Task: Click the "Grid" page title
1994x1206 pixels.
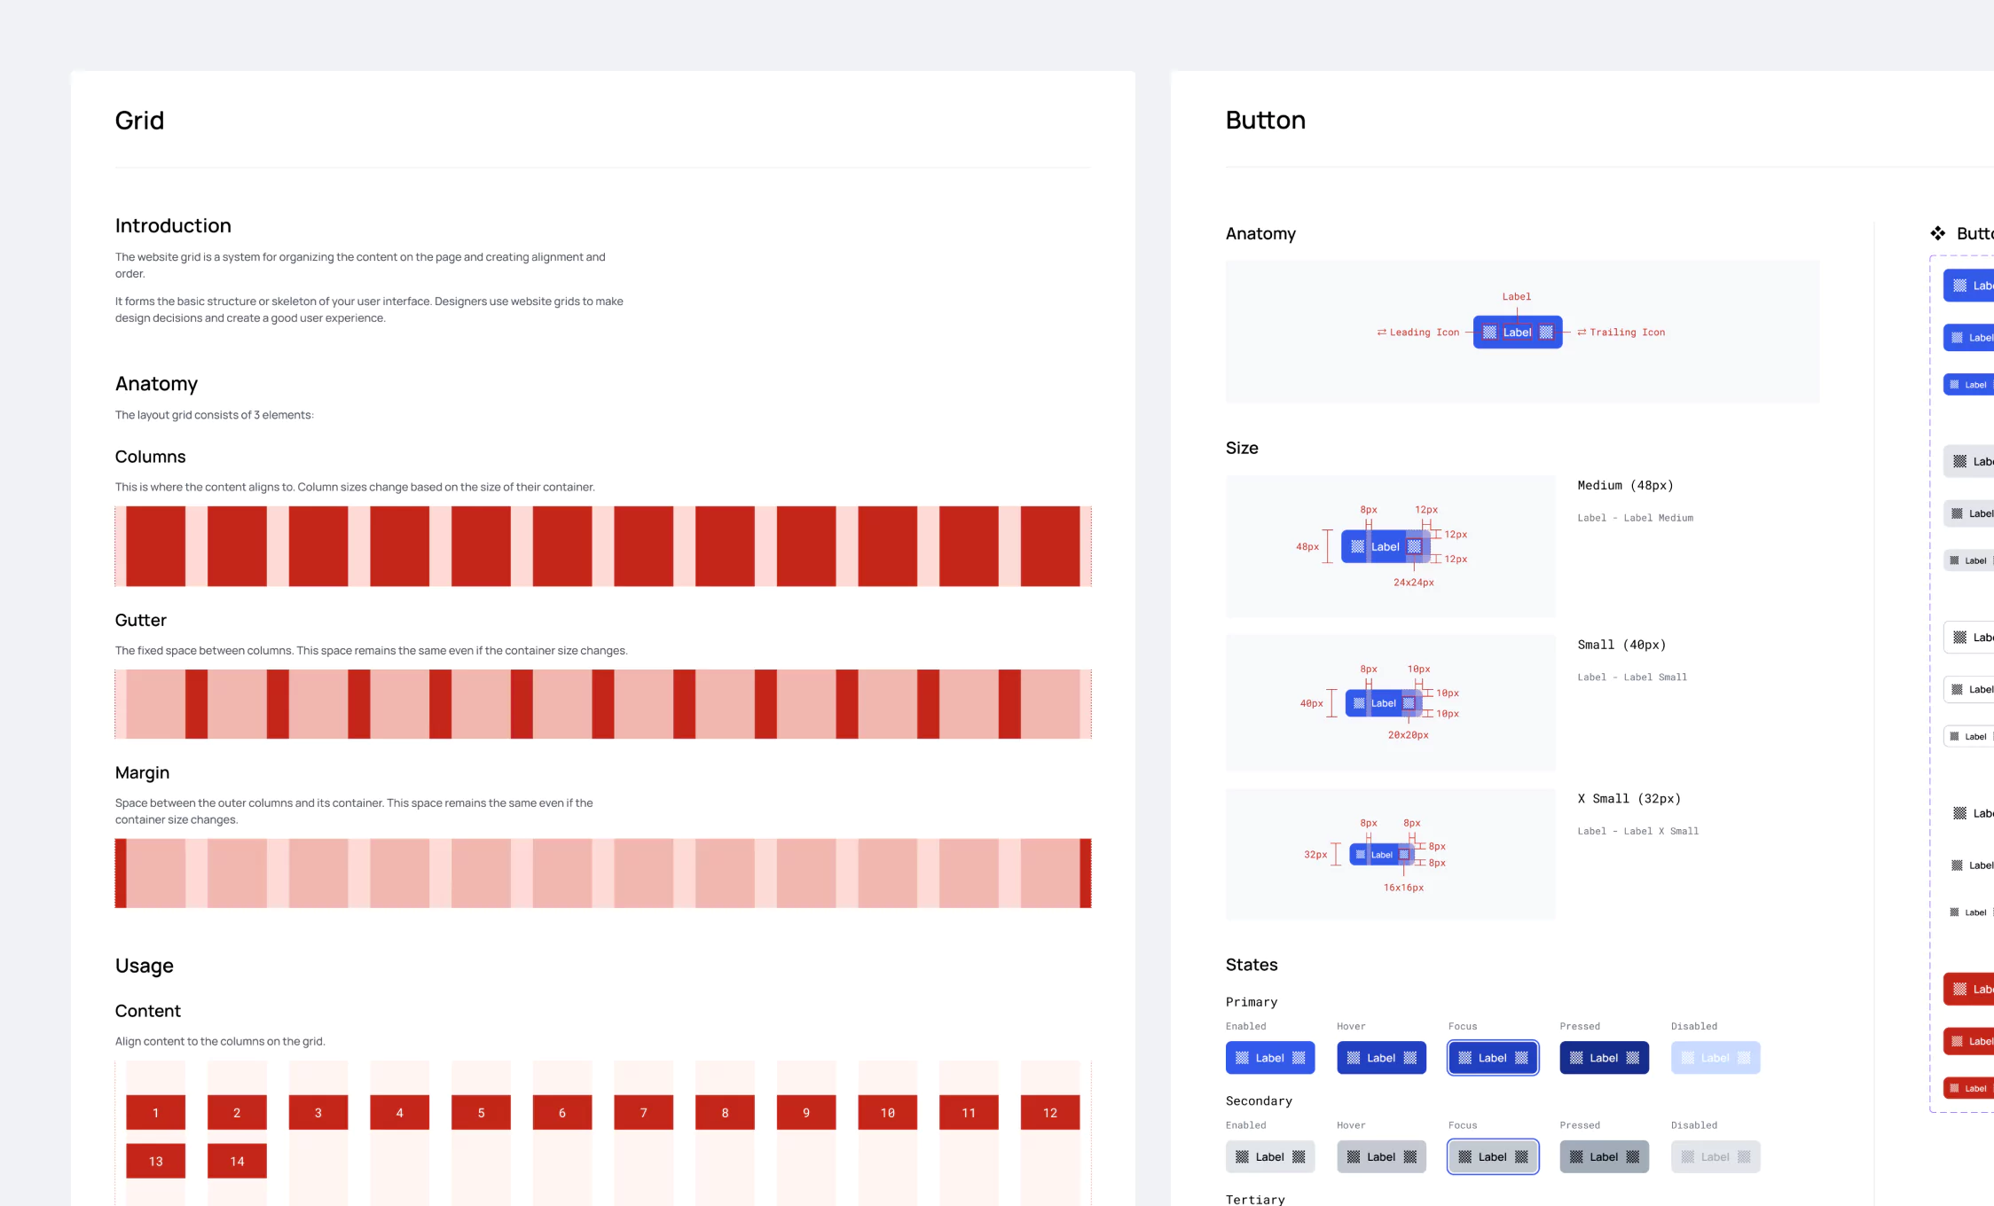Action: coord(139,121)
